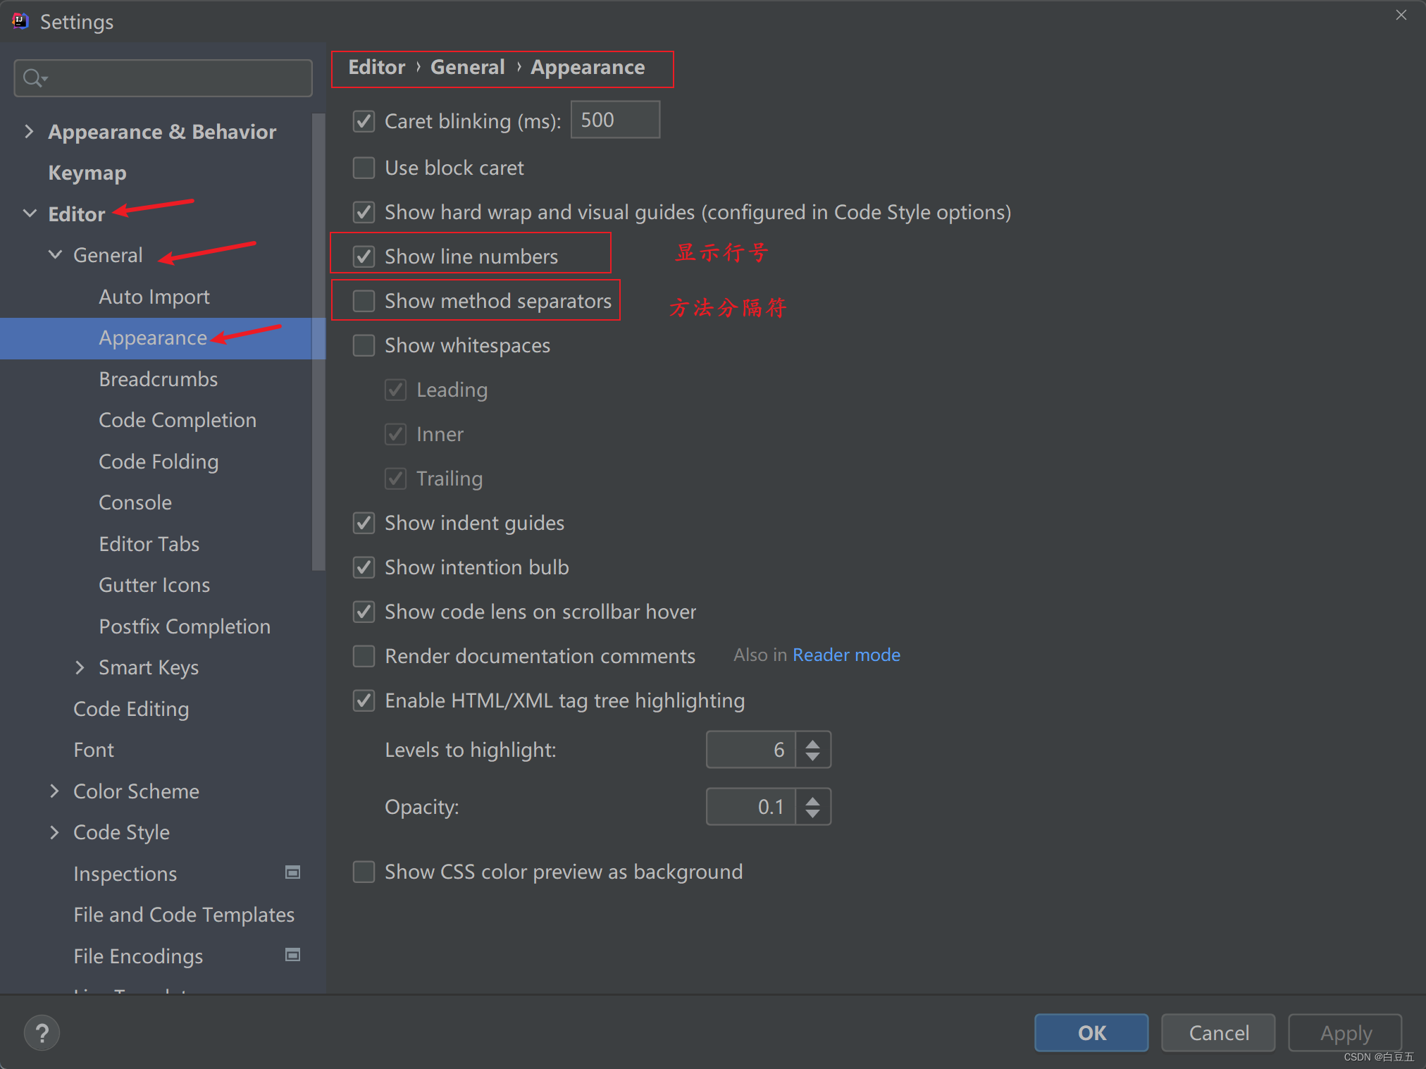Click Levels to highlight number field
The width and height of the screenshot is (1426, 1069).
click(751, 750)
